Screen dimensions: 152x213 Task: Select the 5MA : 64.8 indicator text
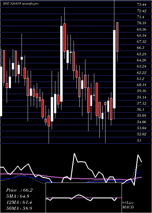pos(18,196)
